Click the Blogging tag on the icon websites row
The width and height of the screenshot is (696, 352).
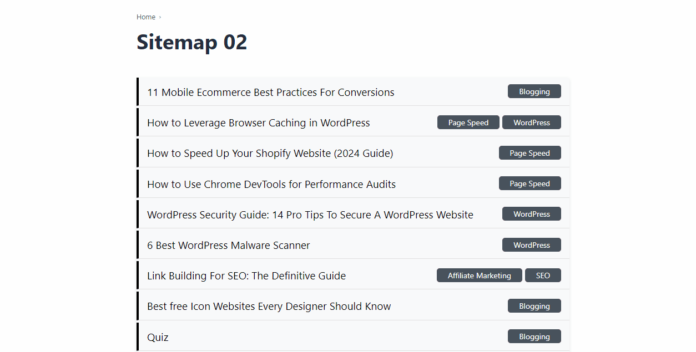[x=534, y=305]
